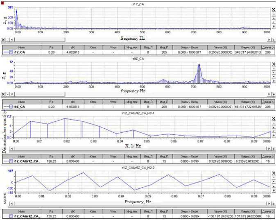This screenshot has width=276, height=220.
Task: Click the horizontal scrollbar track under the H2-2 graph
Action: (140, 204)
